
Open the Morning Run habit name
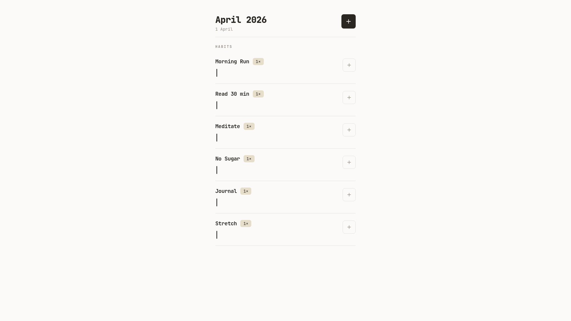[232, 62]
